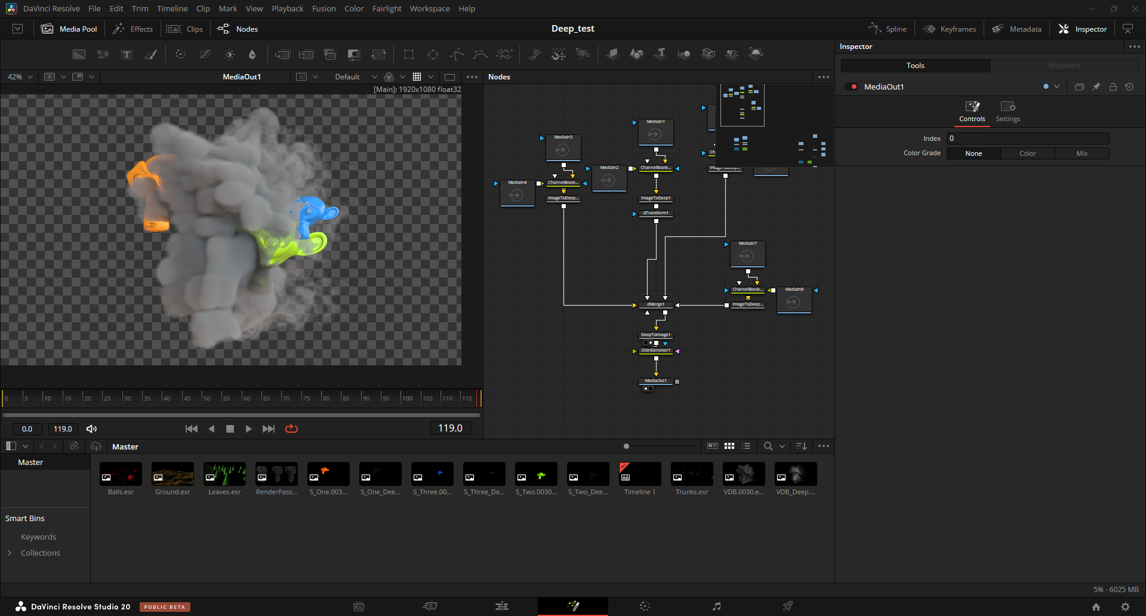
Task: Switch to Modifiers tab in Inspector
Action: click(x=1064, y=65)
